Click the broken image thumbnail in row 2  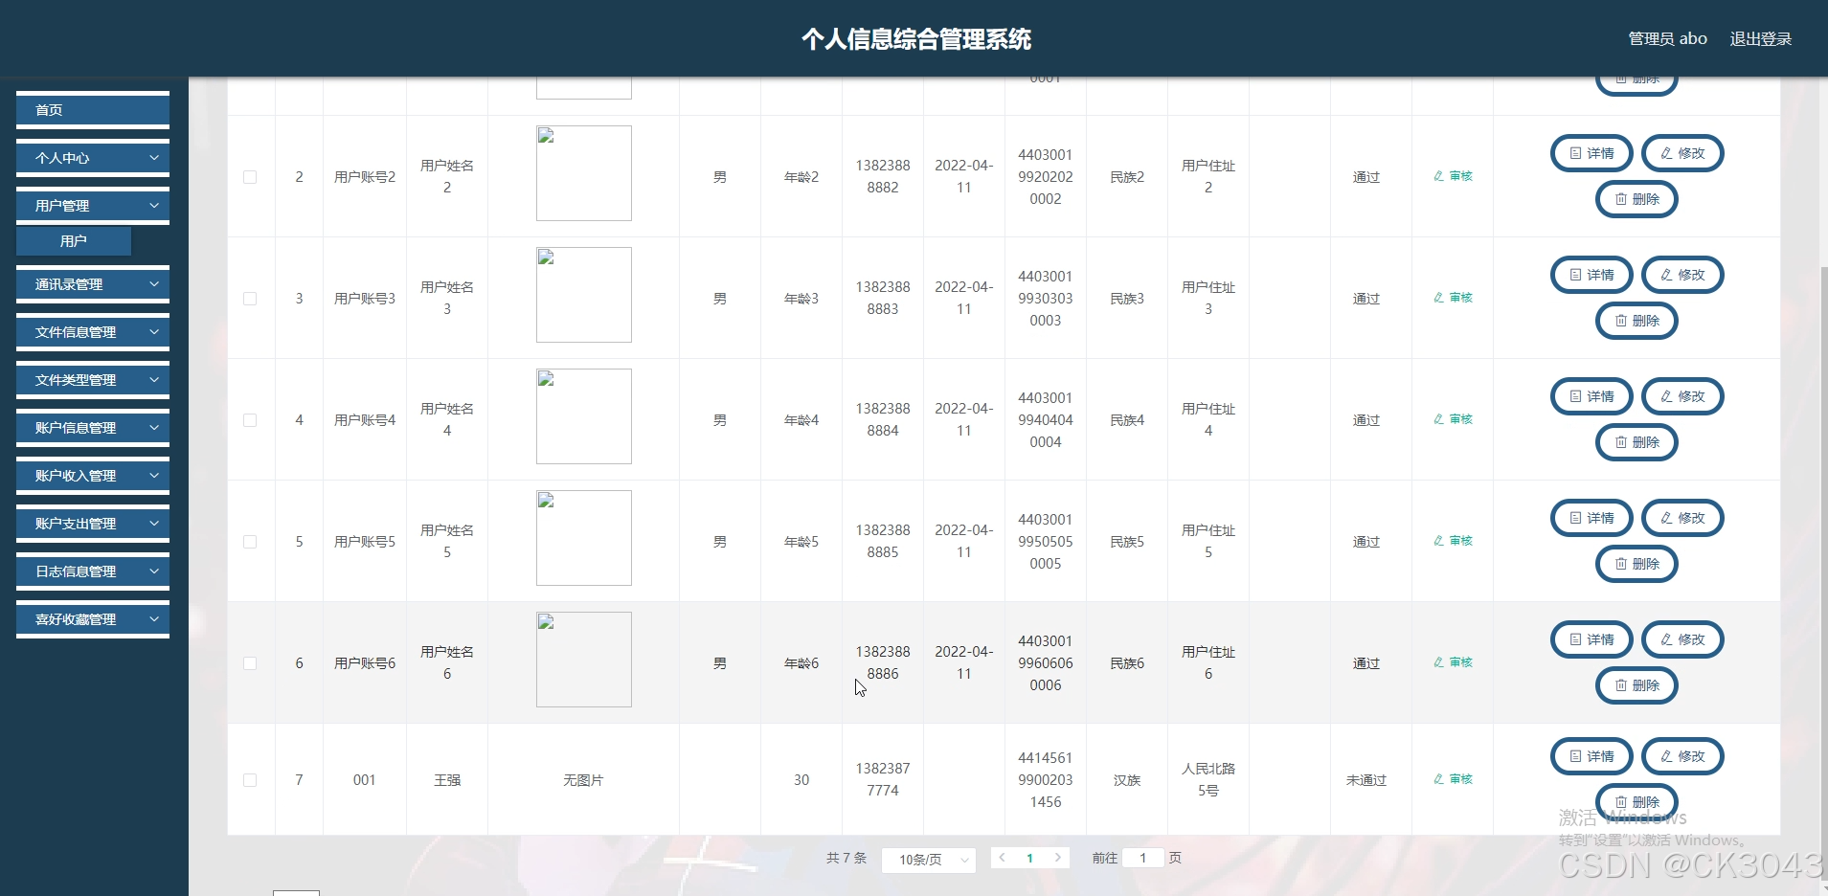[x=584, y=173]
